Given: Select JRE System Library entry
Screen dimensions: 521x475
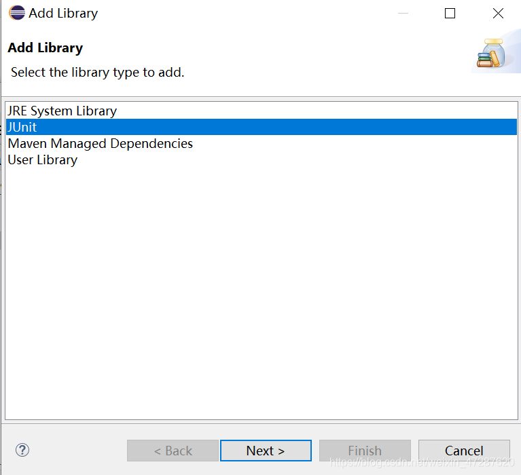Looking at the screenshot, I should pos(262,111).
